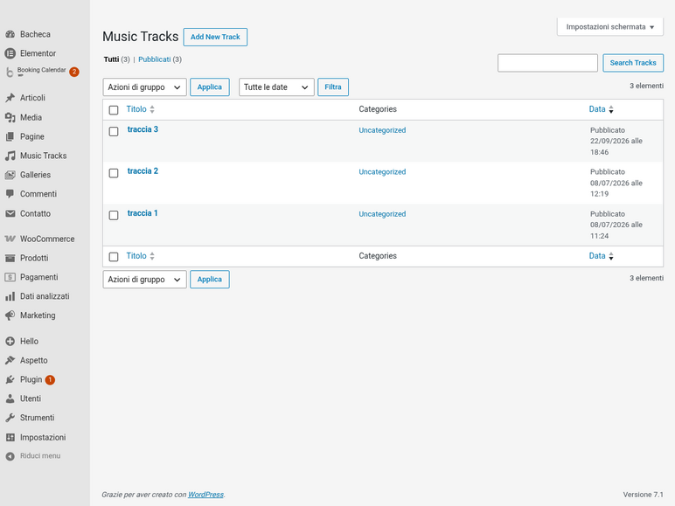Click the Hello plus icon
Screen dimensions: 675x506
(10, 341)
